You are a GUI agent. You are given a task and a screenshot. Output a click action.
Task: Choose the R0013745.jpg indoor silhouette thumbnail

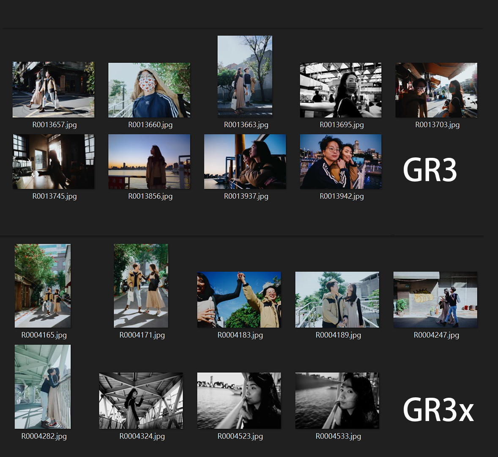(53, 162)
